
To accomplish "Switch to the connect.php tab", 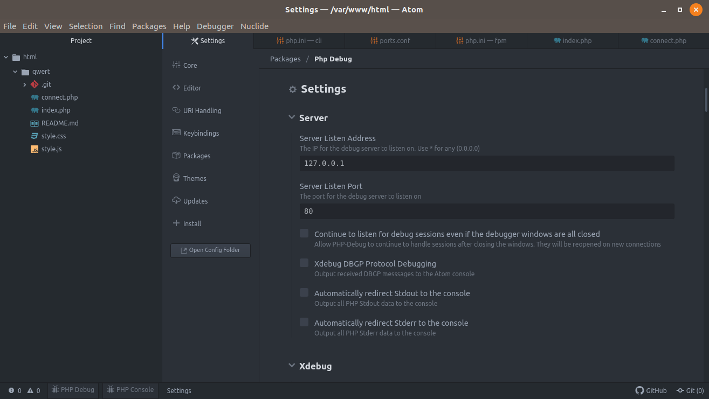I will pos(664,41).
